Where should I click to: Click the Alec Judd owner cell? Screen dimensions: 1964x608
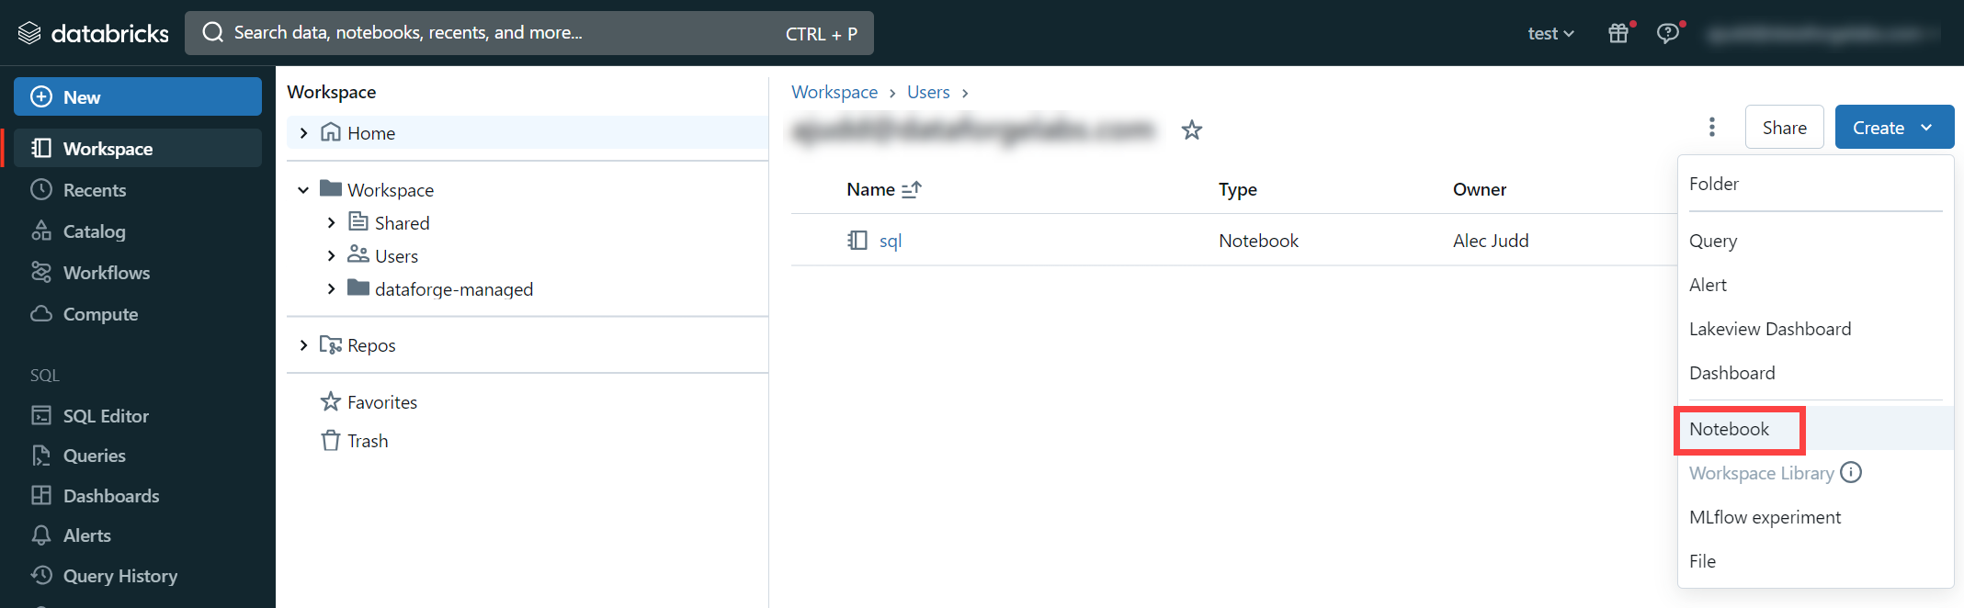(x=1491, y=241)
